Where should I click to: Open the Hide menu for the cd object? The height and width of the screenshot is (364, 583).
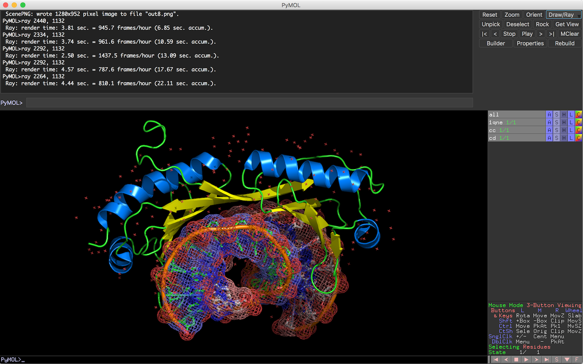(564, 138)
